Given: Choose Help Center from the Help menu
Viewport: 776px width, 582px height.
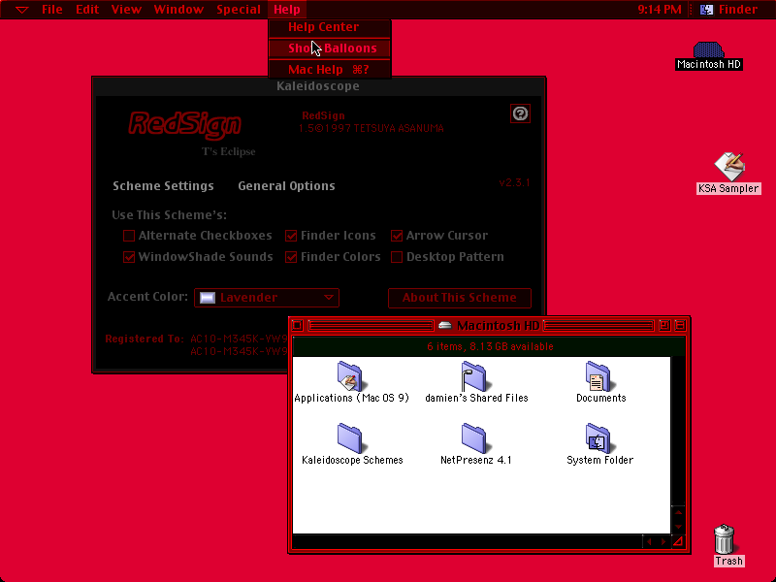Looking at the screenshot, I should coord(330,27).
